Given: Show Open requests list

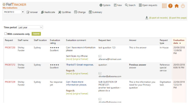Looking at the screenshot, I should click(x=148, y=5).
